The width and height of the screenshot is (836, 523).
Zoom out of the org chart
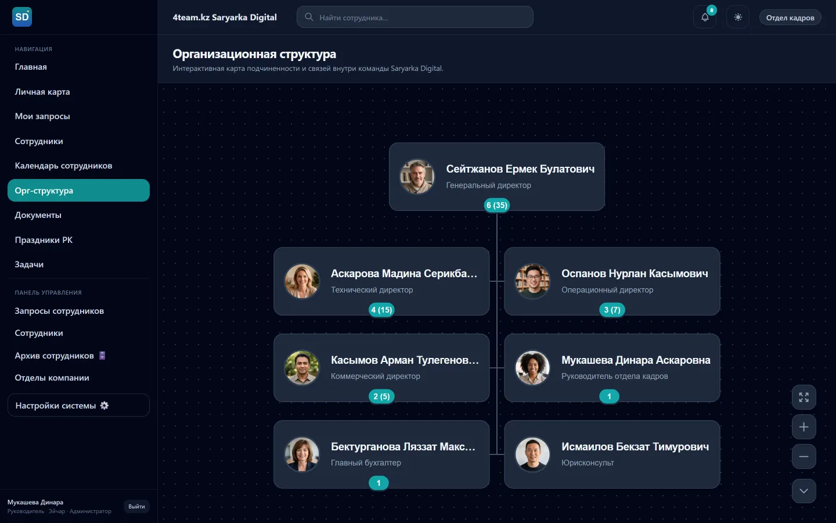coord(803,457)
